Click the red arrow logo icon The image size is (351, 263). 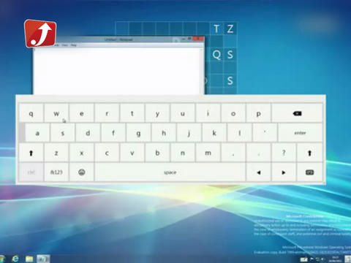pos(40,34)
